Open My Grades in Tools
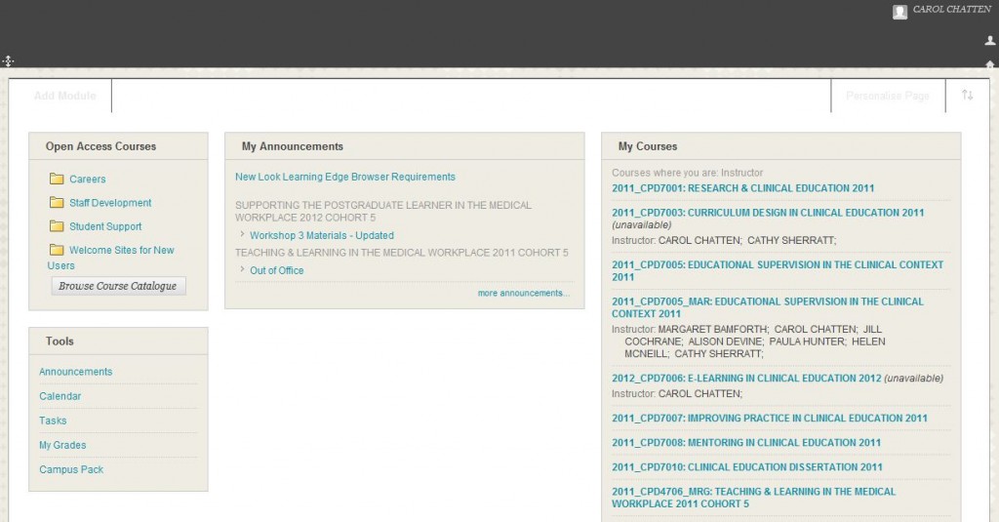999x522 pixels. pyautogui.click(x=62, y=445)
